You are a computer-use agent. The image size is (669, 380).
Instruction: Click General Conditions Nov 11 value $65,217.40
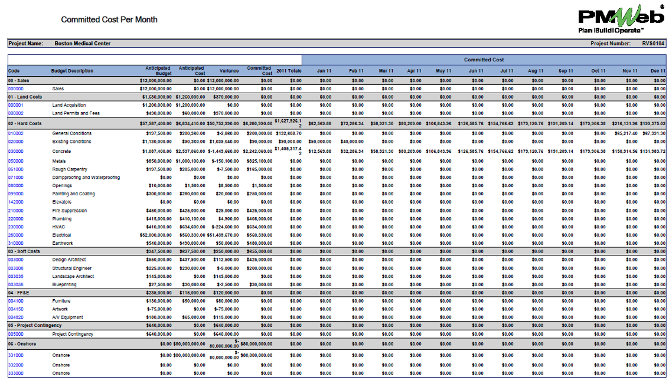[626, 133]
